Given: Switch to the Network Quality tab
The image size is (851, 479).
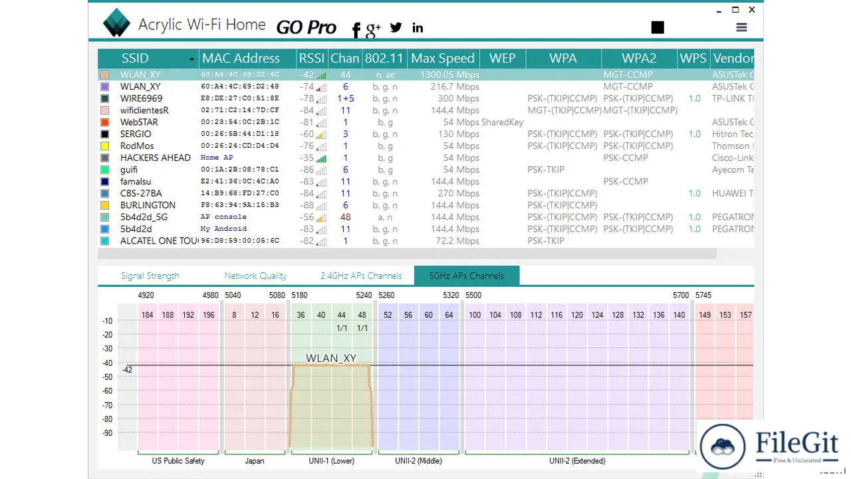Looking at the screenshot, I should [255, 275].
